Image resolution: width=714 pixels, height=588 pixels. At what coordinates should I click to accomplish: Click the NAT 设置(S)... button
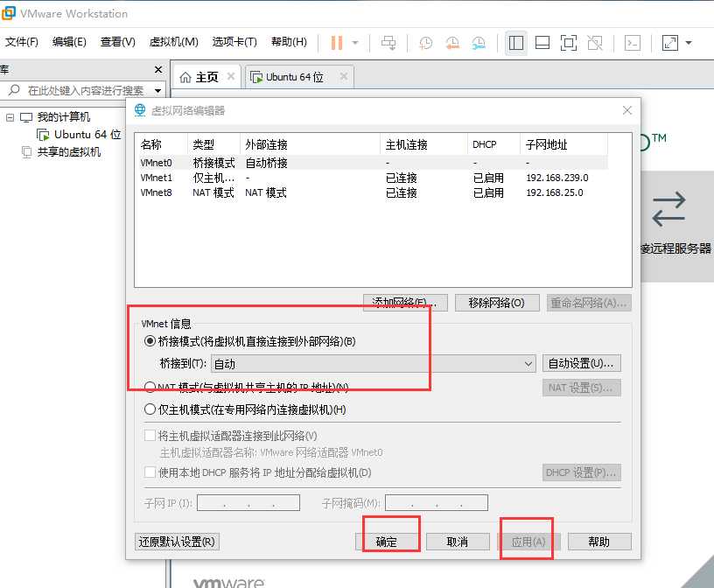click(x=582, y=388)
